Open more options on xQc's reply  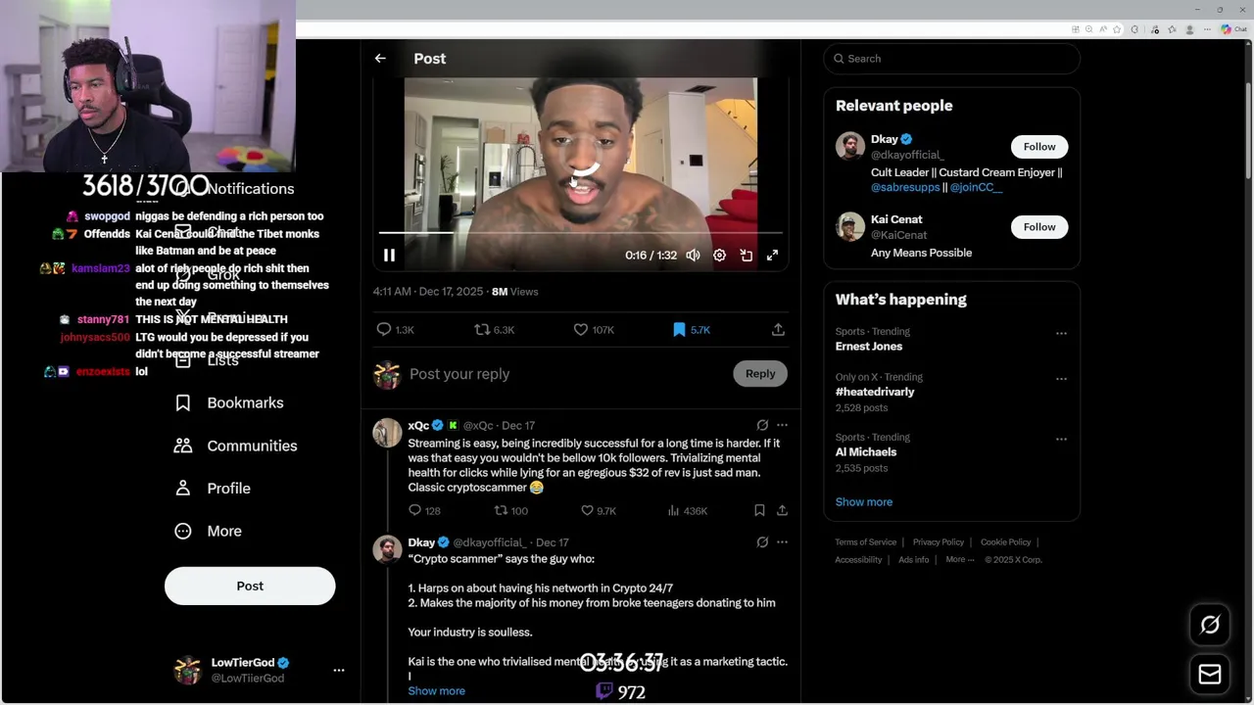pos(782,425)
